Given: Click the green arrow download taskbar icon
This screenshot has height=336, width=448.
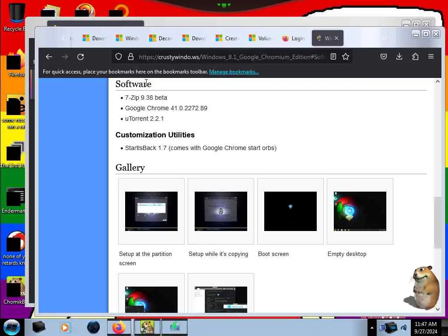Looking at the screenshot, I should pos(175,327).
